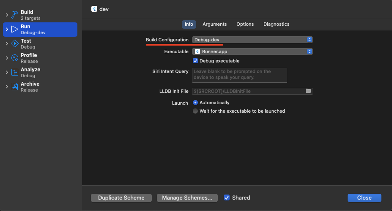The width and height of the screenshot is (392, 211).
Task: Open the Build Configuration Debug-dev dropdown
Action: click(x=252, y=40)
